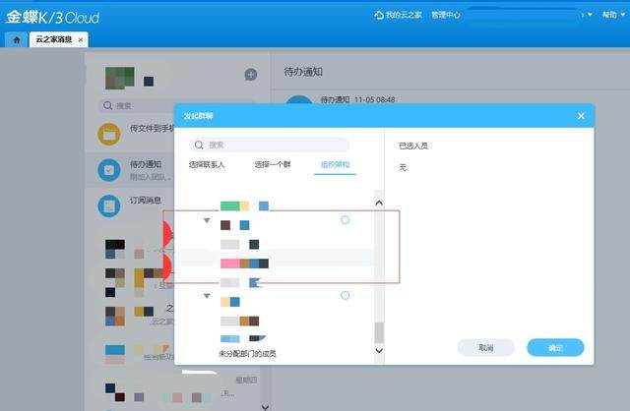Open 管理中心 in top bar
Viewport: 630px width, 411px height.
(445, 15)
